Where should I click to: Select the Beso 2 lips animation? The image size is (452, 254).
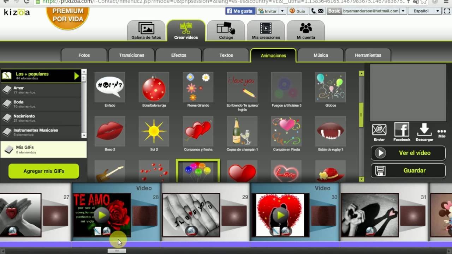pos(110,131)
